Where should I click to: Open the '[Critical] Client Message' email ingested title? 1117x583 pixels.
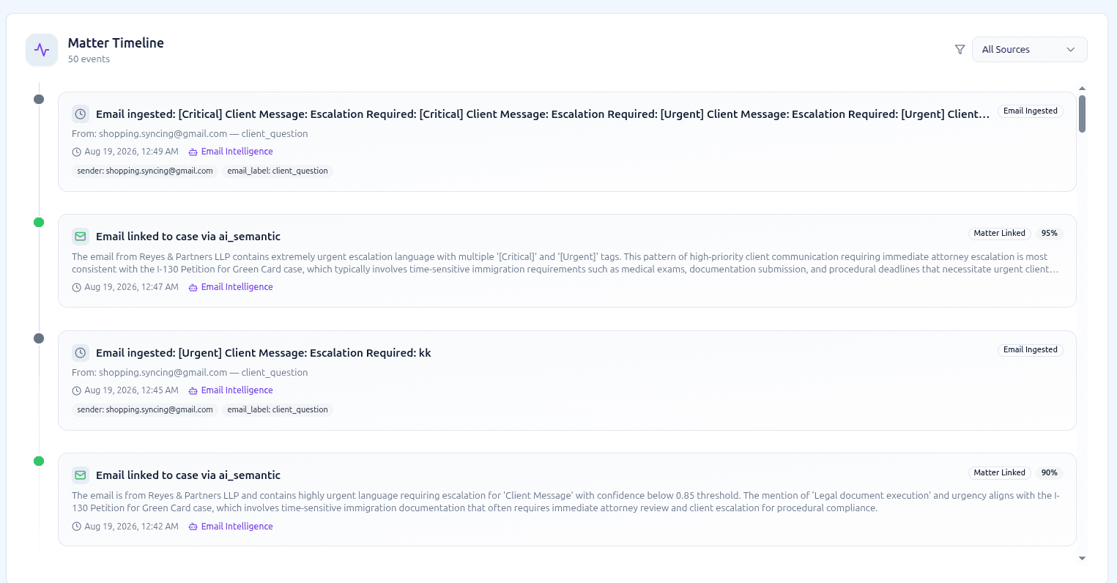point(543,114)
